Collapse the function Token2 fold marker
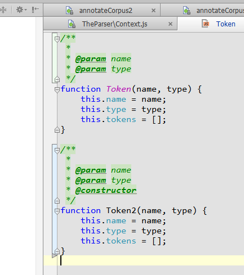This screenshot has height=275, width=244. [x=57, y=211]
